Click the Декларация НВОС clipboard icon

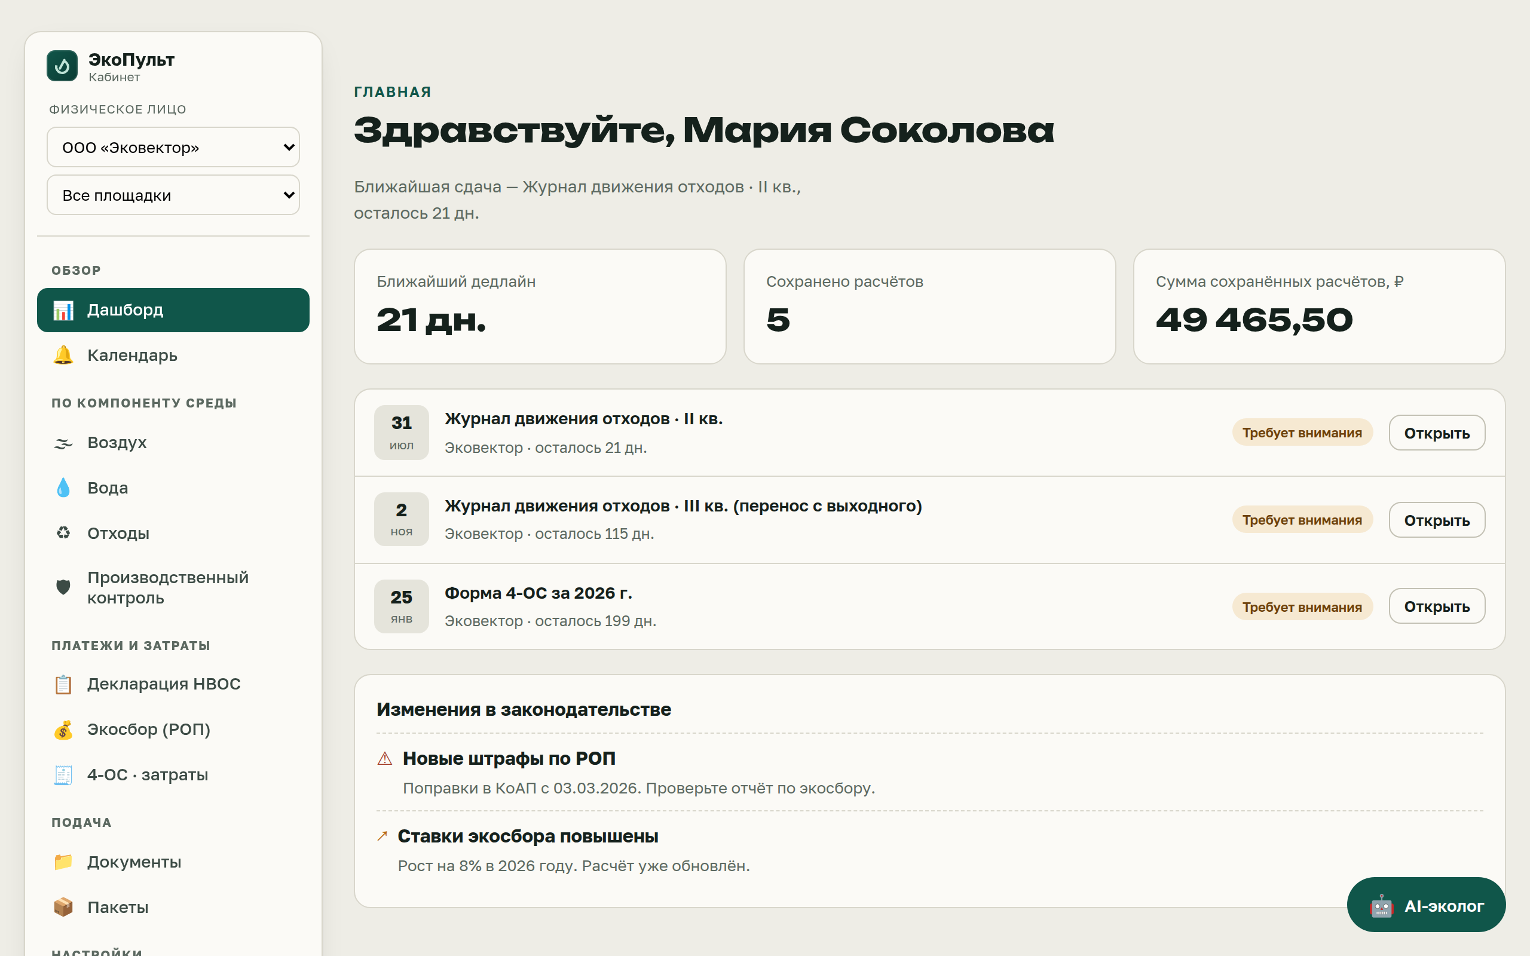63,684
